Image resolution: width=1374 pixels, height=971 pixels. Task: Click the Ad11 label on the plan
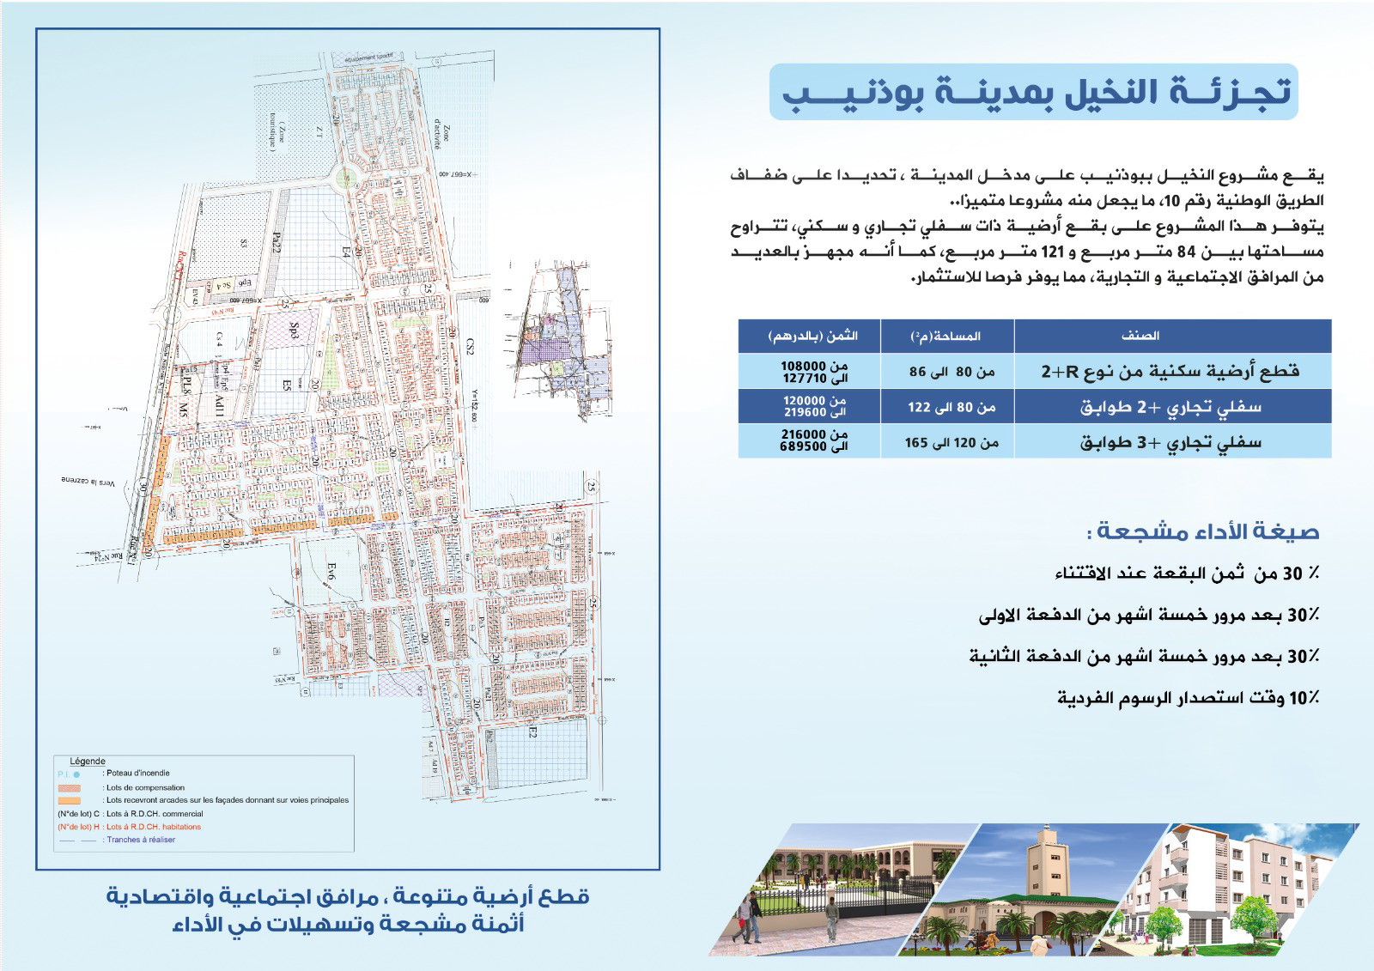pyautogui.click(x=218, y=405)
